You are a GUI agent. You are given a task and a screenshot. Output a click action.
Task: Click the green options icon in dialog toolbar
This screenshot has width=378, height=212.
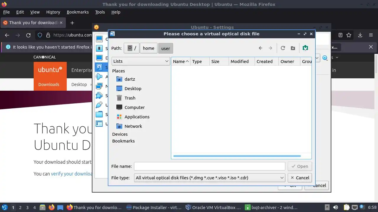pyautogui.click(x=305, y=48)
